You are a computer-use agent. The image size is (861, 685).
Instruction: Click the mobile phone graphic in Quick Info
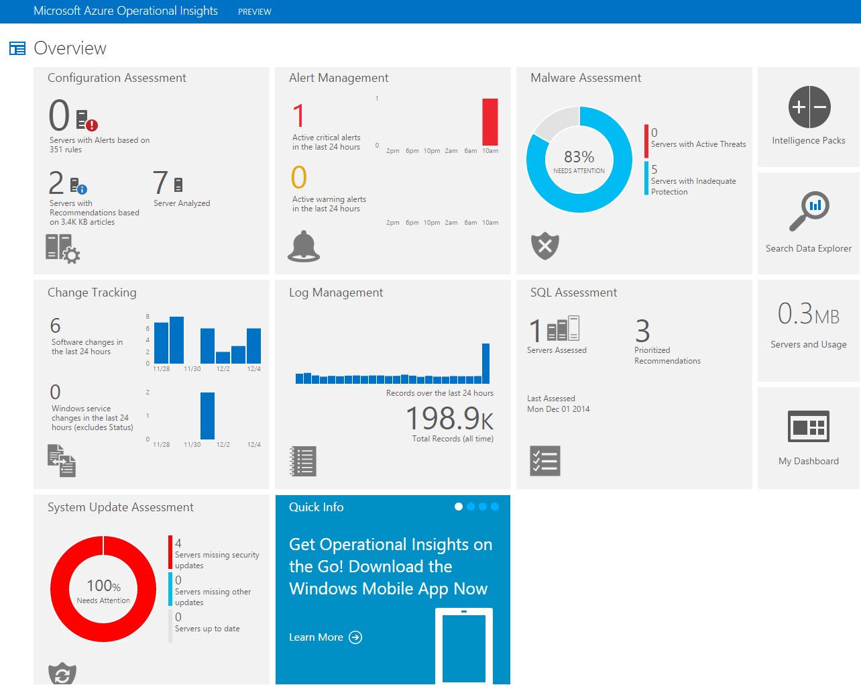(464, 646)
